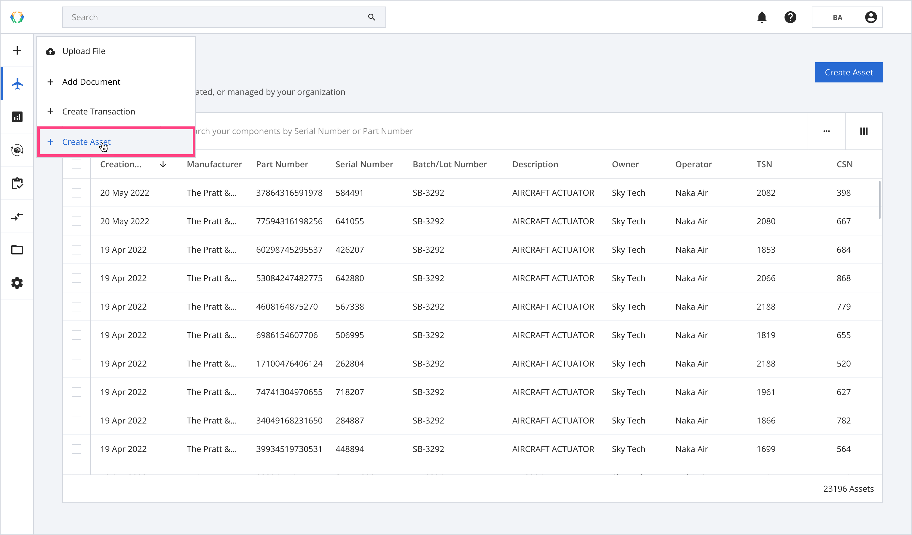Open the airplane assets sidebar icon

click(17, 84)
